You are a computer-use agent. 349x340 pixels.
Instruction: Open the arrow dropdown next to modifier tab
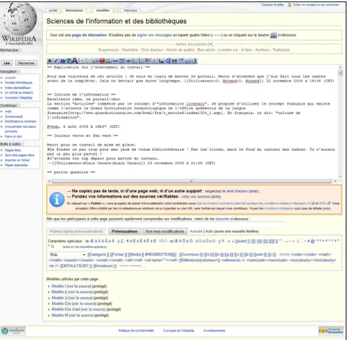116,10
